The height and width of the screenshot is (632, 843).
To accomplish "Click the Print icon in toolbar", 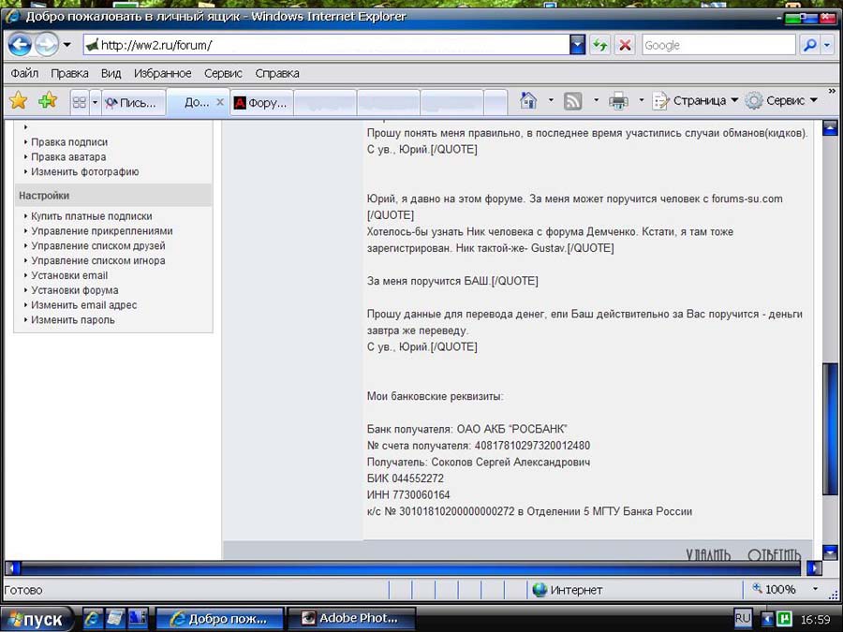I will pyautogui.click(x=618, y=101).
